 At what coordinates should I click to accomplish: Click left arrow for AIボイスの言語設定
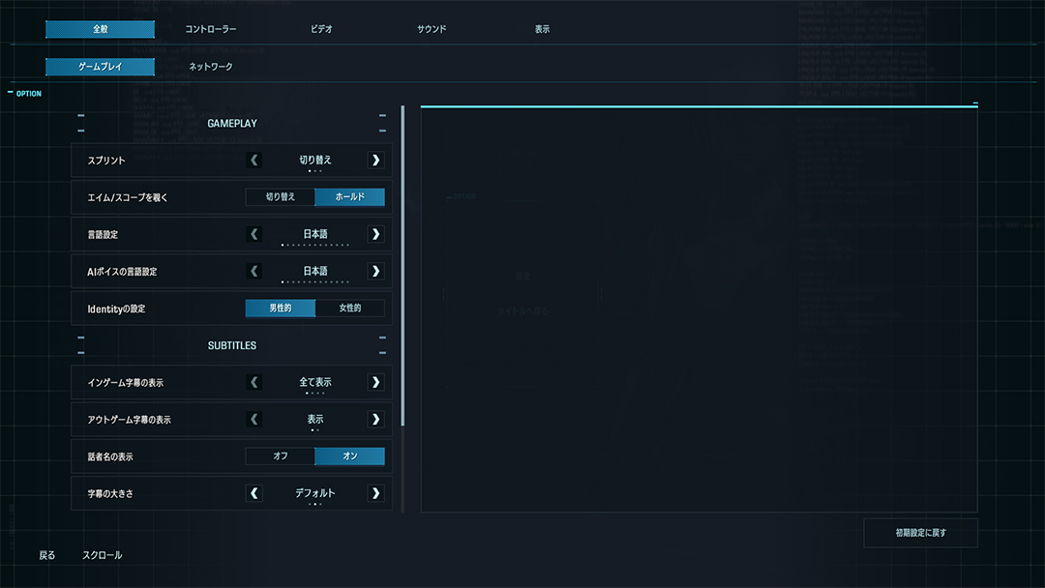tap(254, 271)
